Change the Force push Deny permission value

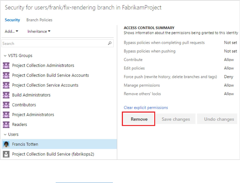point(229,77)
